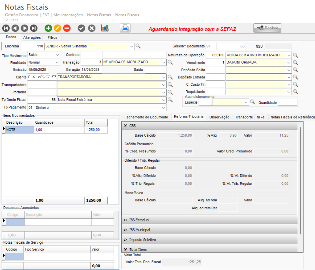Image resolution: width=315 pixels, height=270 pixels.
Task: Open the chart report icon
Action: click(105, 28)
